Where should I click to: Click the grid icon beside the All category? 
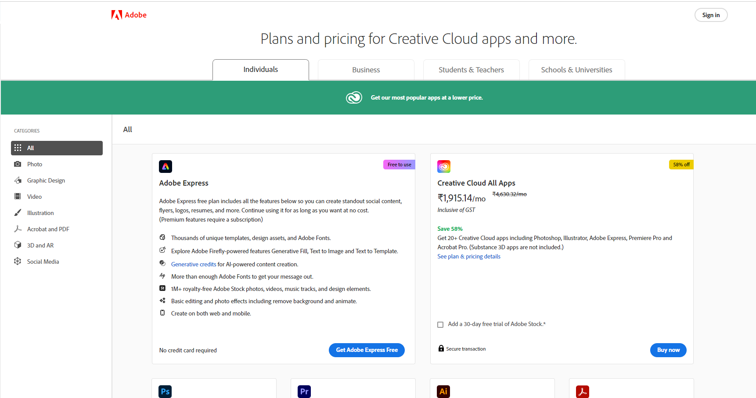(x=18, y=148)
